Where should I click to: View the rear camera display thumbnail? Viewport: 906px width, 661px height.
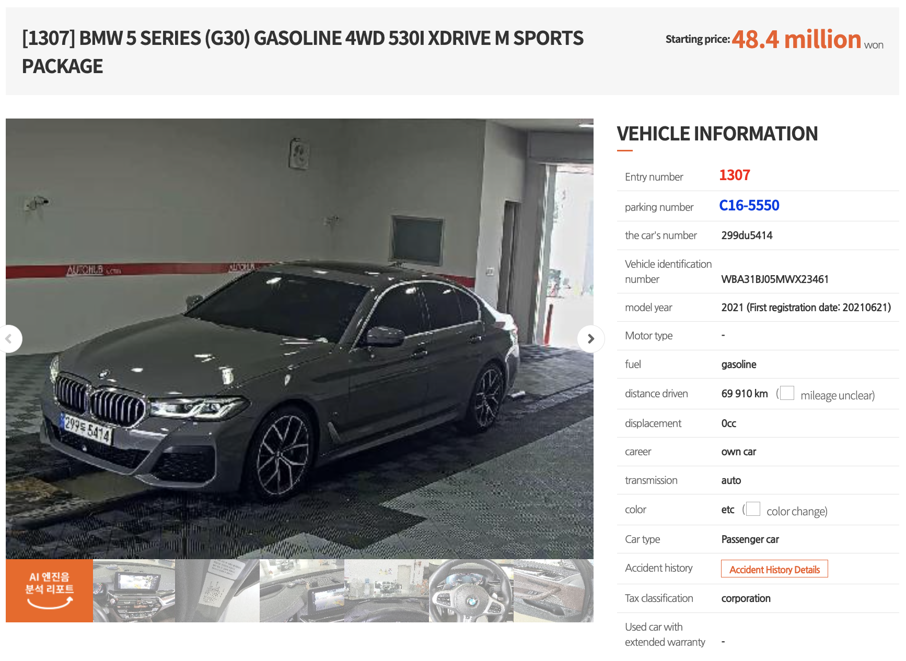tap(302, 591)
